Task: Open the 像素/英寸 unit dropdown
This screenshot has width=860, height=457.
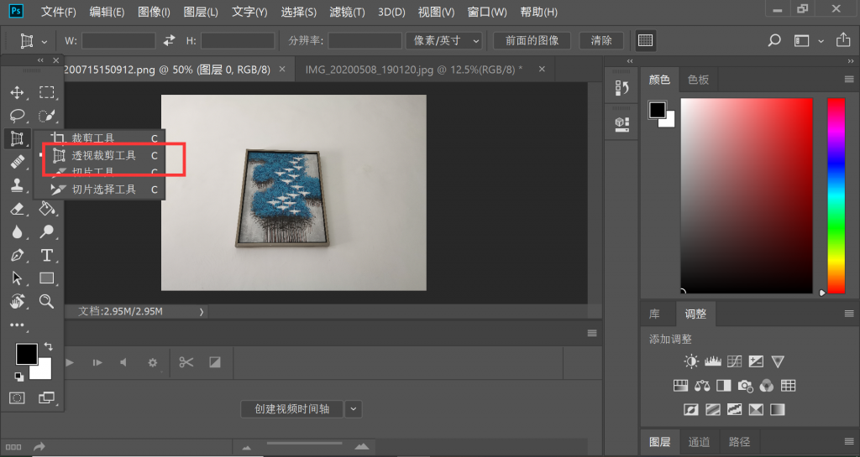Action: point(443,40)
